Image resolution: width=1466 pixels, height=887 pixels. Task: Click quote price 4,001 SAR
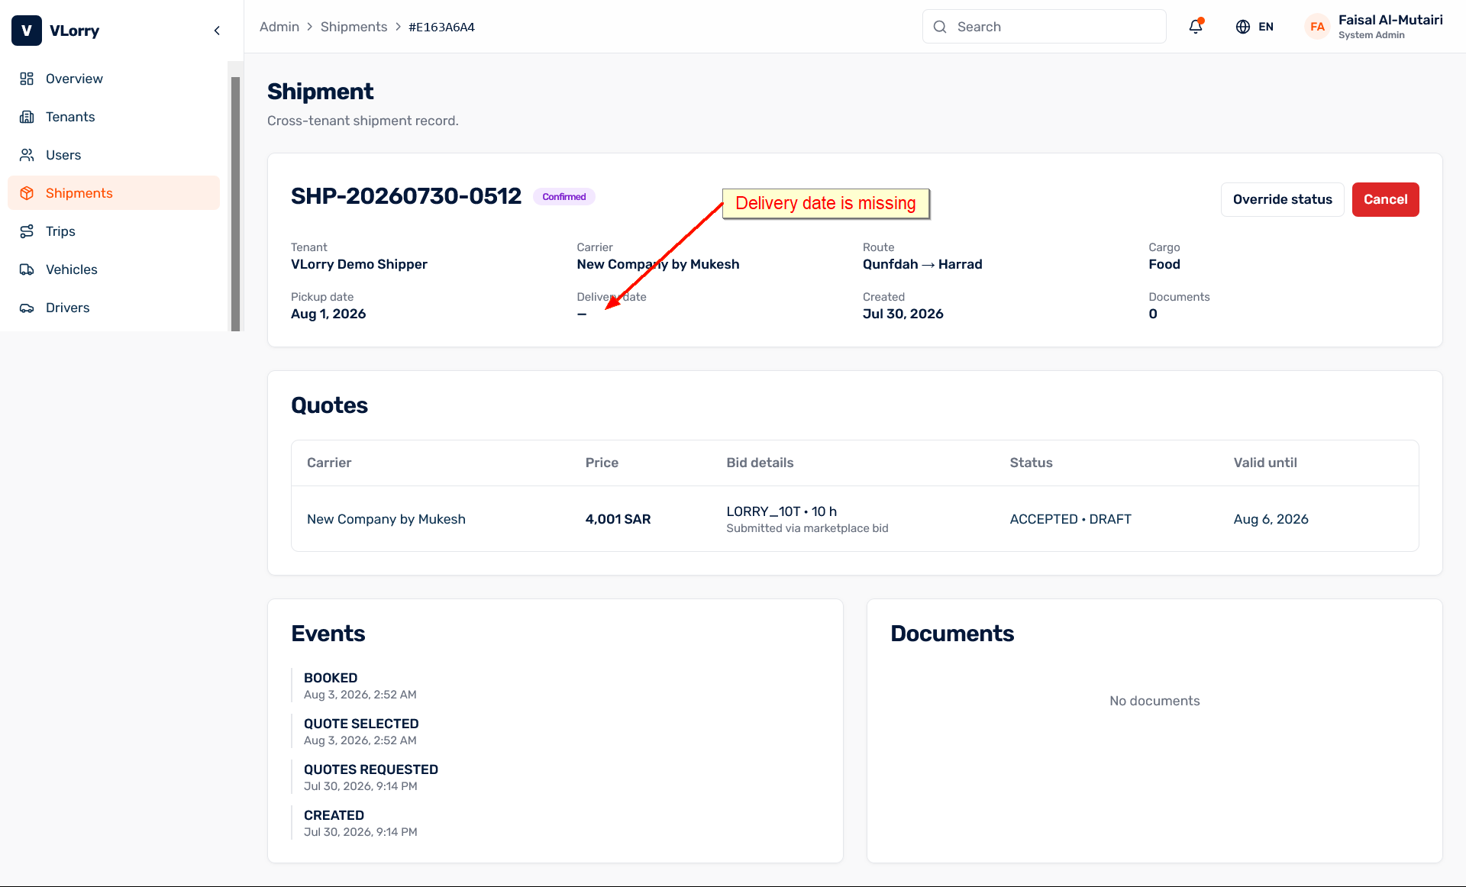point(618,519)
